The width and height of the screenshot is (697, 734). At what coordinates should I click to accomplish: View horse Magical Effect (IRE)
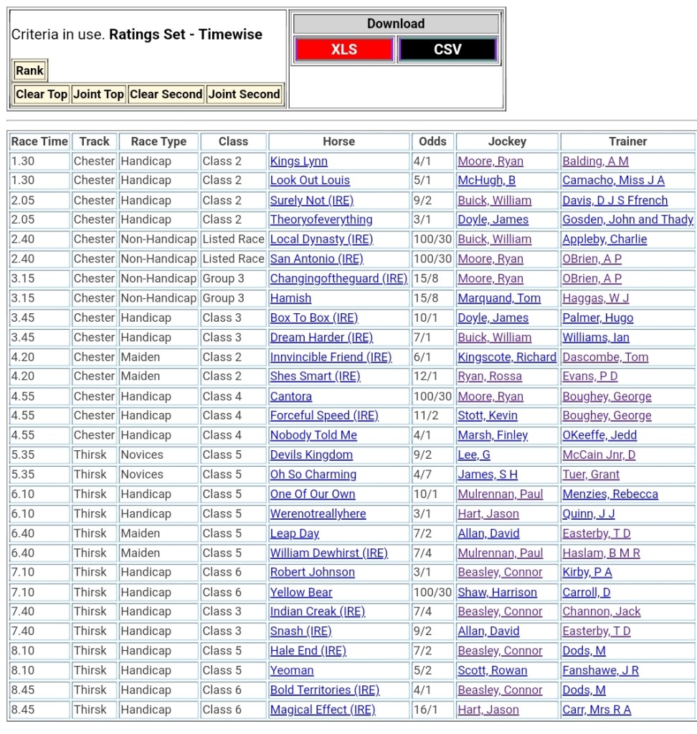point(322,710)
